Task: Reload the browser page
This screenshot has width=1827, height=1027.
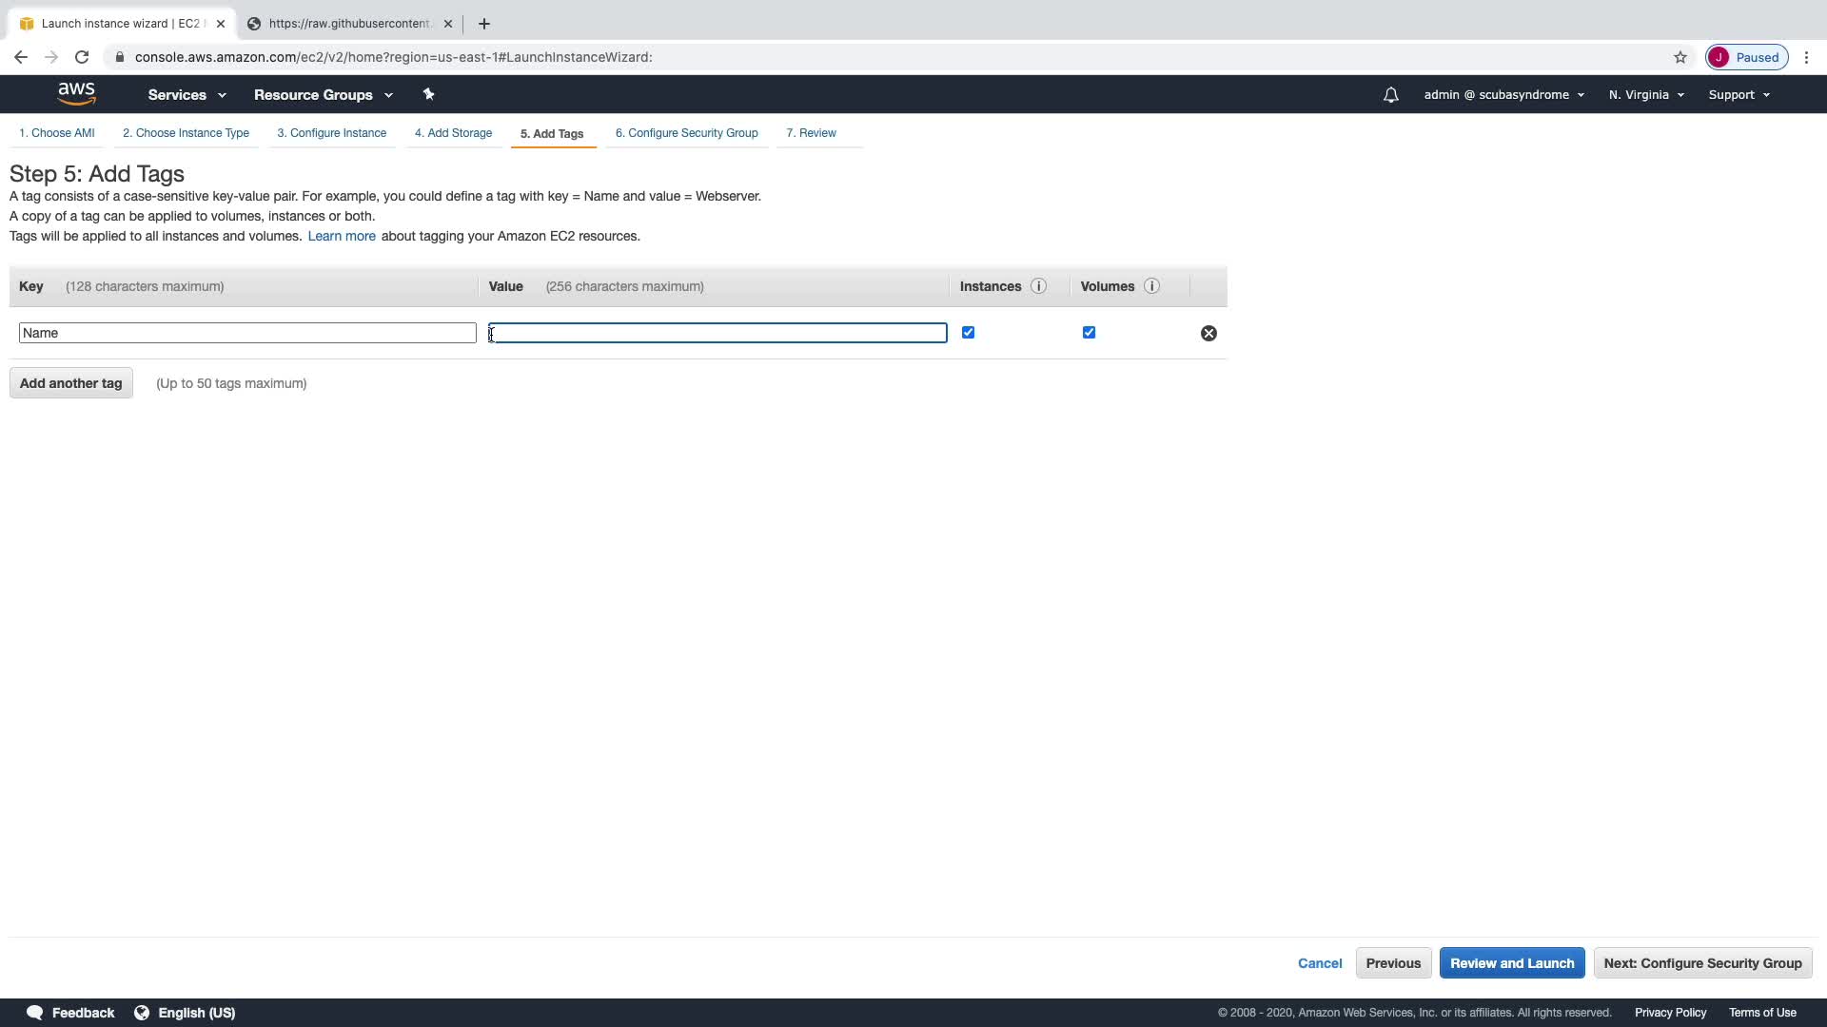Action: click(82, 57)
